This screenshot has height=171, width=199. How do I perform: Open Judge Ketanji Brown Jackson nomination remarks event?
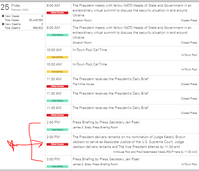point(129,142)
